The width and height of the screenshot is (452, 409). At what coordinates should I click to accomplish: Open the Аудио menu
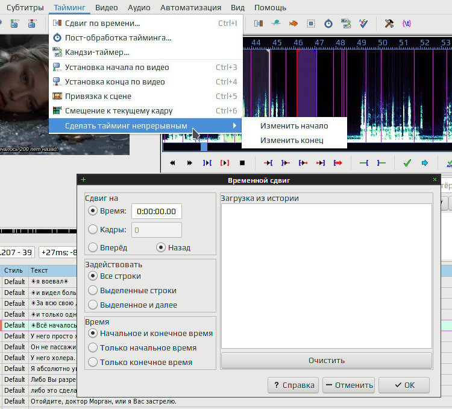pos(139,7)
